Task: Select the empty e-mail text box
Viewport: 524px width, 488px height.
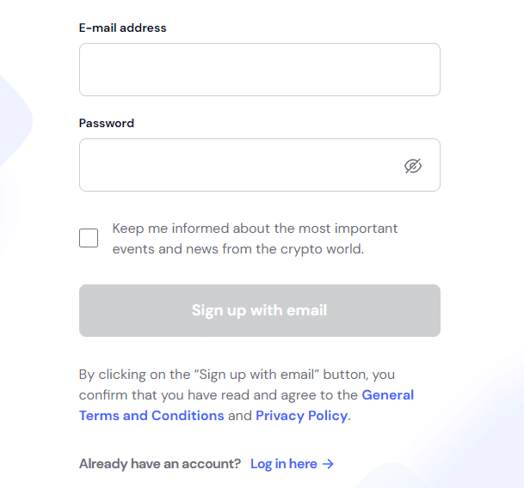Action: coord(259,70)
